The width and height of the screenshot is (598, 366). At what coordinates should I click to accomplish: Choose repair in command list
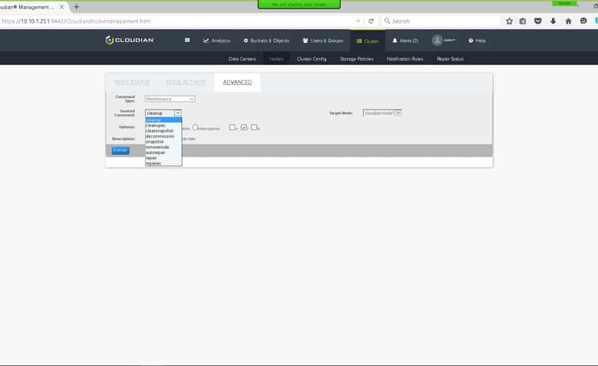click(x=163, y=158)
